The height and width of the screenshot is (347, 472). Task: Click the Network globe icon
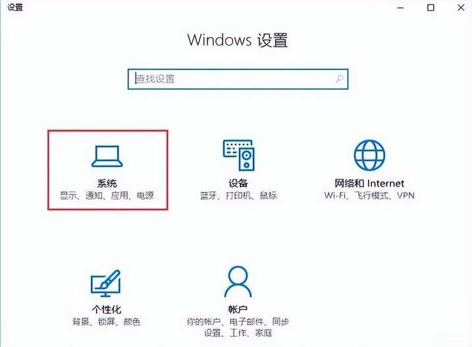(x=369, y=155)
